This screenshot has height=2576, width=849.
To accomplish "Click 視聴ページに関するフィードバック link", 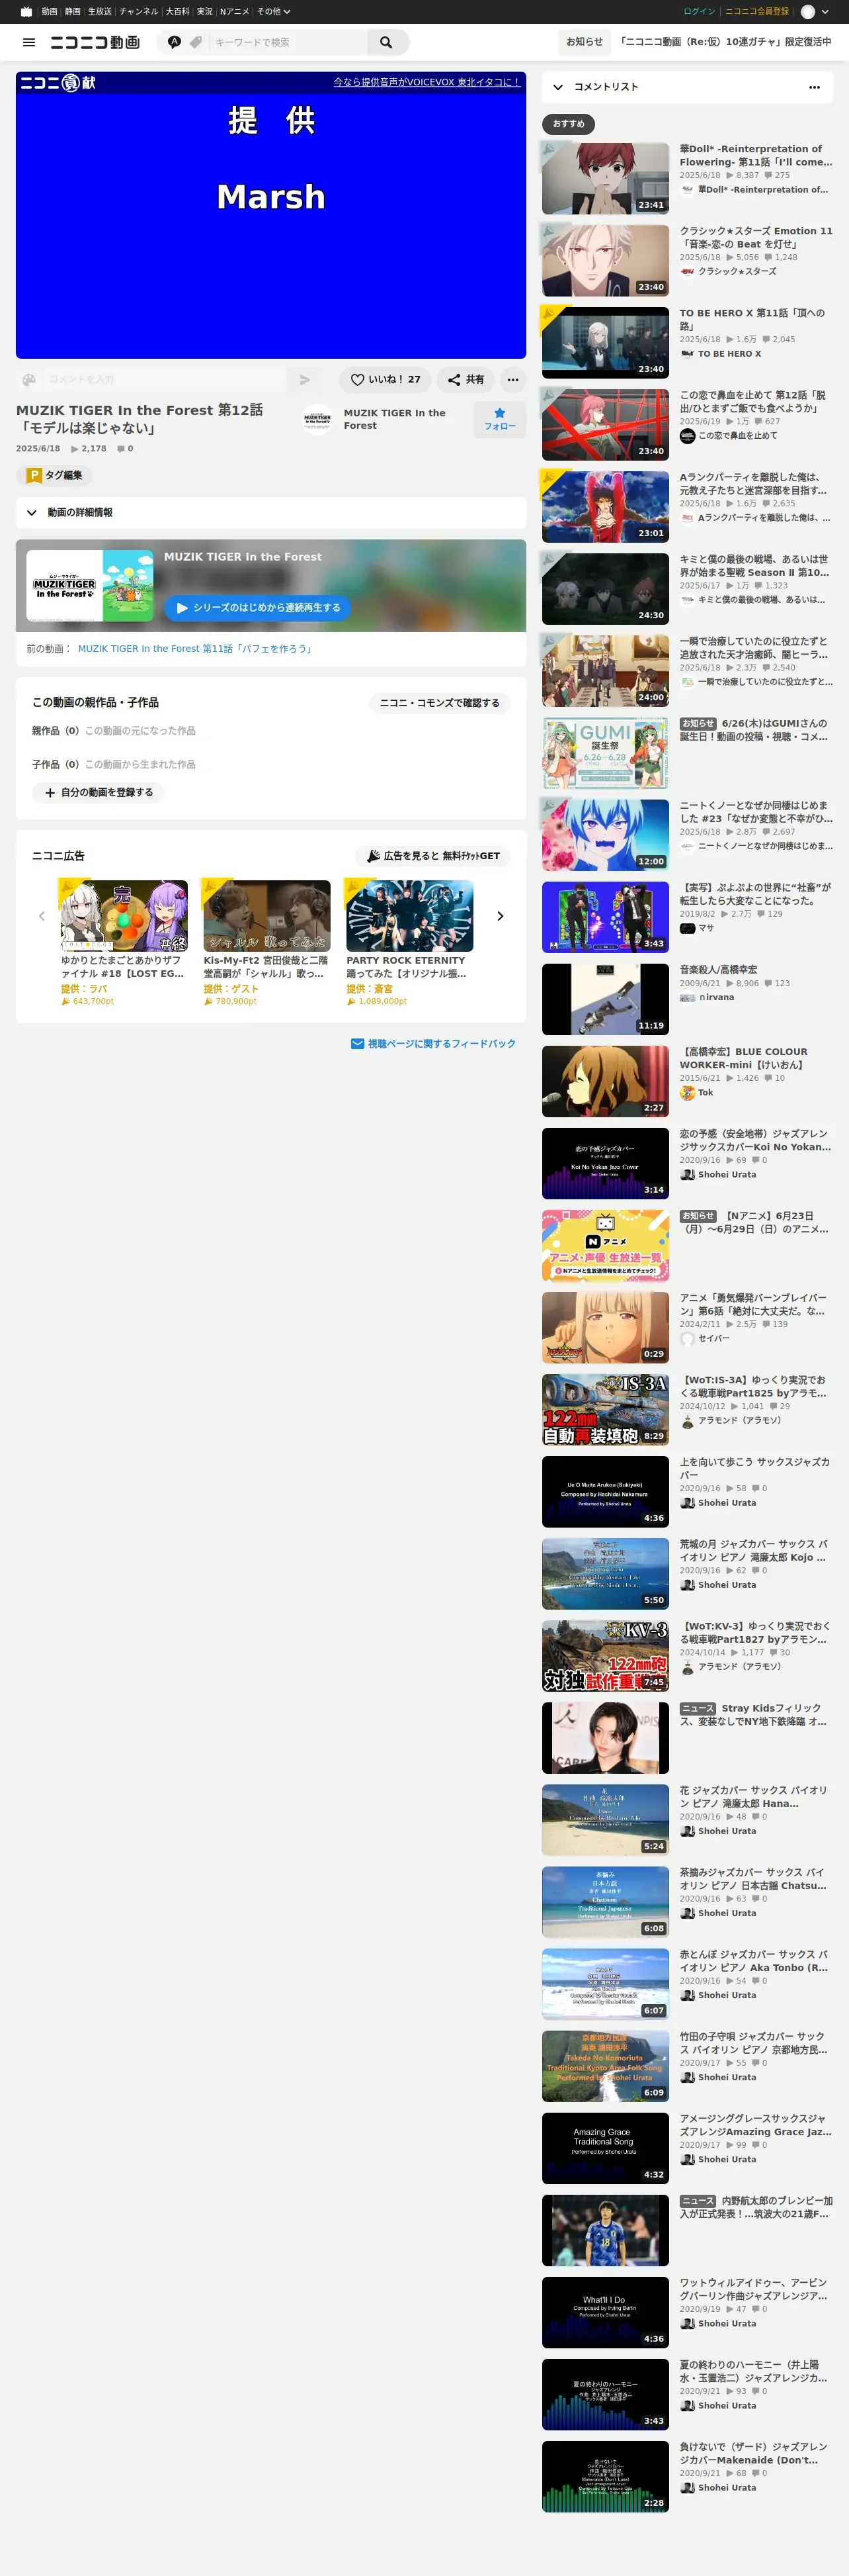I will 434,1044.
